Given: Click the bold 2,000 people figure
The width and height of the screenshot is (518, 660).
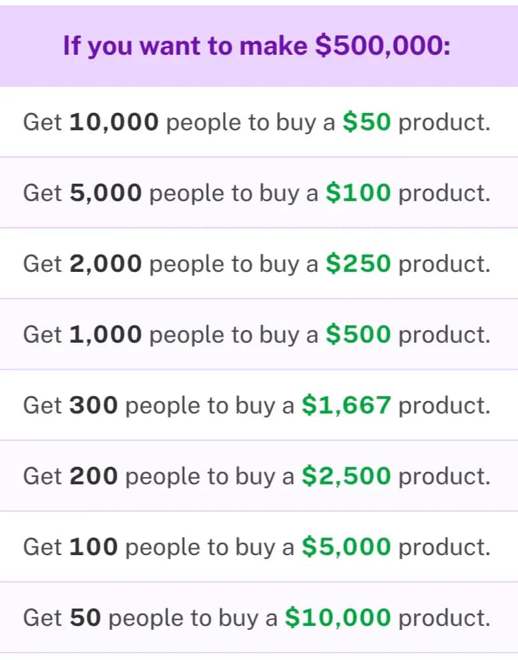Looking at the screenshot, I should [x=105, y=264].
